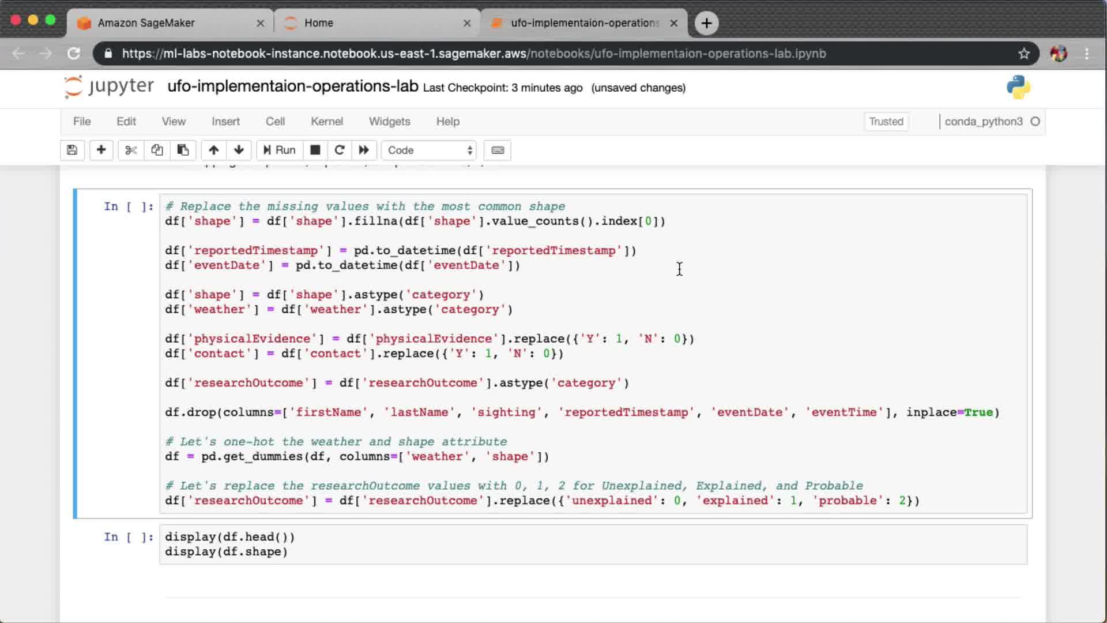Save notebook with floppy disk icon
Image resolution: width=1107 pixels, height=623 pixels.
click(72, 150)
